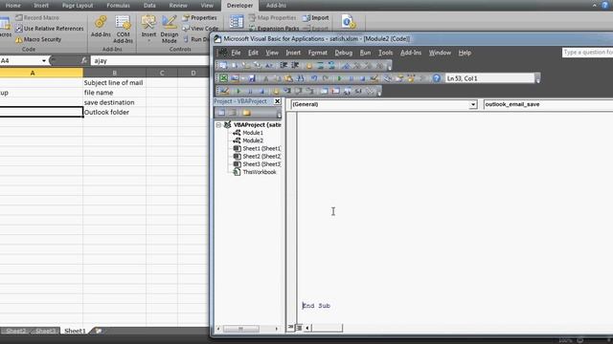
Task: Open the Name Box dropdown arrow for A4
Action: 44,60
